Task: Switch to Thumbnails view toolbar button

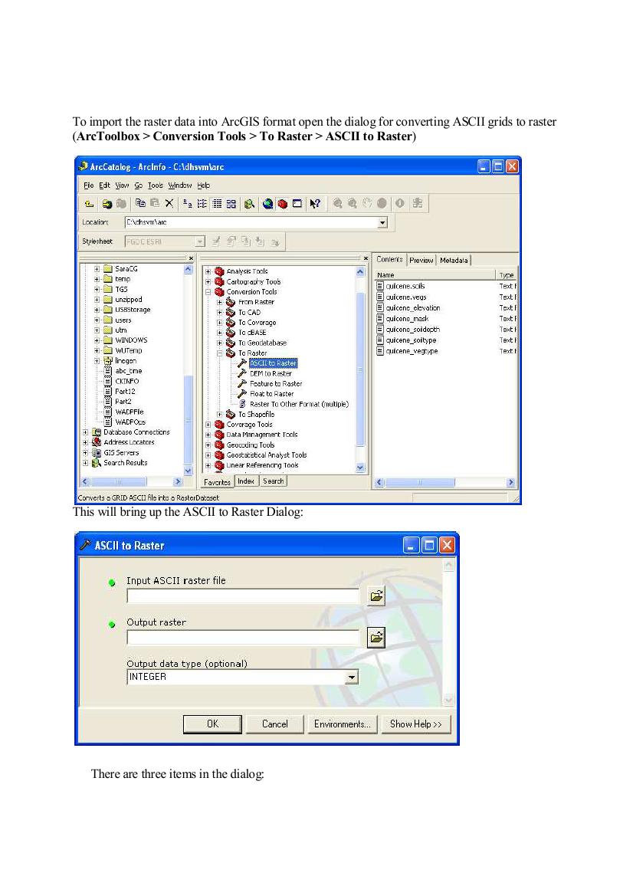Action: 231,203
